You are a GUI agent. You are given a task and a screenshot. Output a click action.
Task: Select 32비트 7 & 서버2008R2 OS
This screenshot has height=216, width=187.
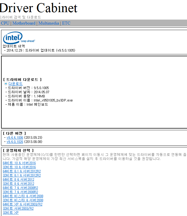(20, 192)
